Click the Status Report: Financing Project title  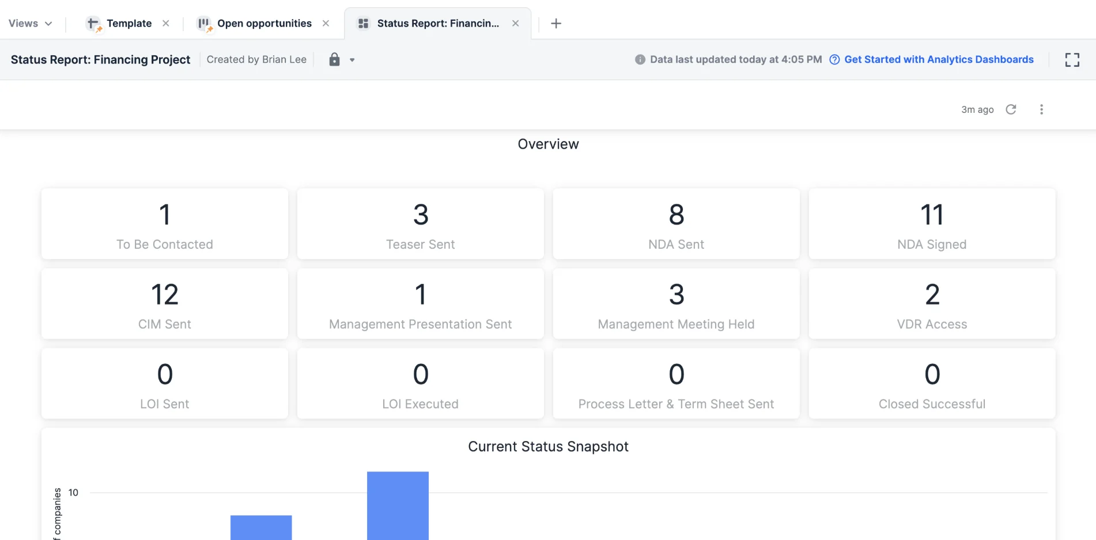pyautogui.click(x=100, y=59)
